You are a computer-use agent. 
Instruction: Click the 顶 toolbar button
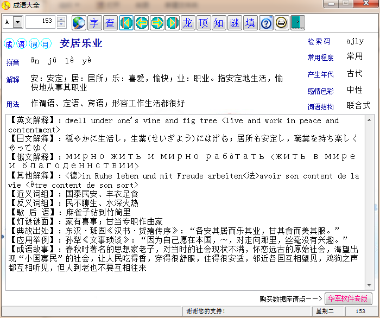pos(204,23)
